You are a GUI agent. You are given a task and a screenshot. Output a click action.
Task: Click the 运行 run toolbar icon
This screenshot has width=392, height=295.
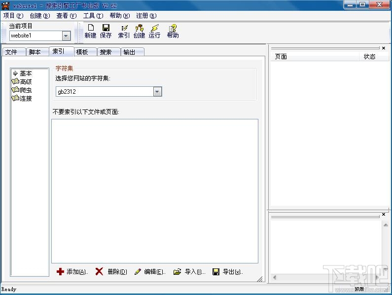[x=154, y=31]
